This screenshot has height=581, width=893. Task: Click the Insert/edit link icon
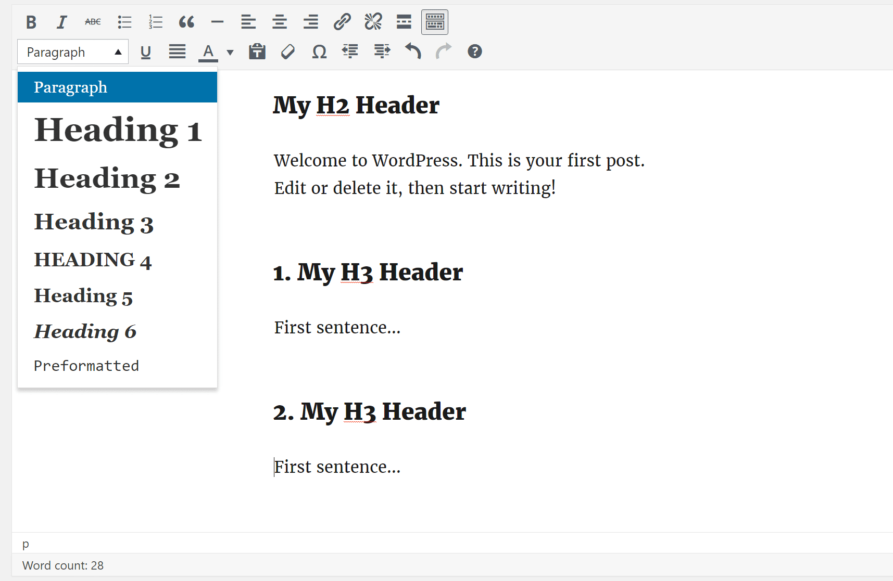coord(342,22)
